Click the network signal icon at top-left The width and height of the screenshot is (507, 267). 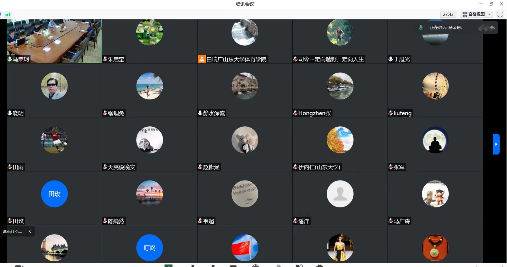click(x=8, y=14)
